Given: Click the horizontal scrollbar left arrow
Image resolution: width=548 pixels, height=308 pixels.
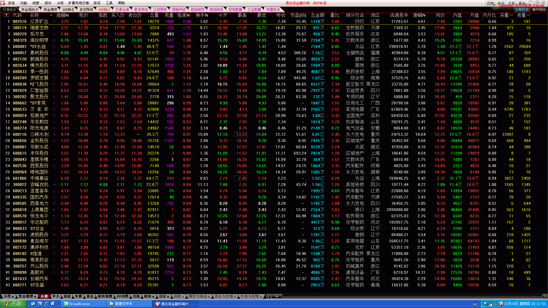Looking at the screenshot, I should tap(269, 296).
